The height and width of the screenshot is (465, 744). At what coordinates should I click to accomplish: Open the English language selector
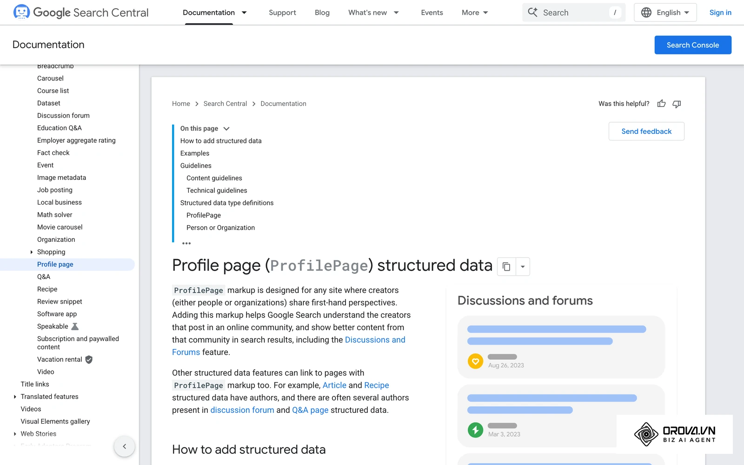tap(665, 13)
